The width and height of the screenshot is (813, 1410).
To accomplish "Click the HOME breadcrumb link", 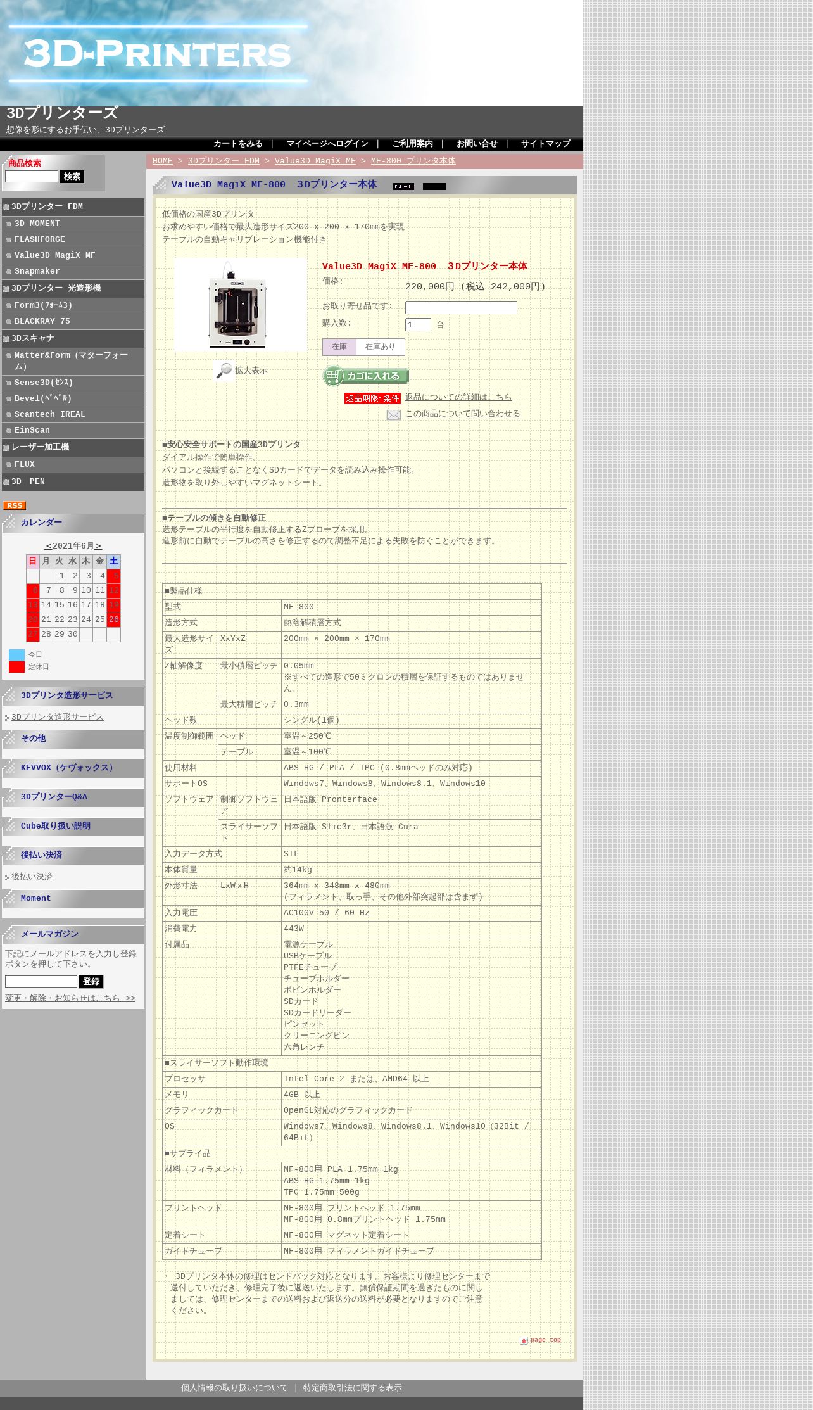I will pyautogui.click(x=163, y=161).
